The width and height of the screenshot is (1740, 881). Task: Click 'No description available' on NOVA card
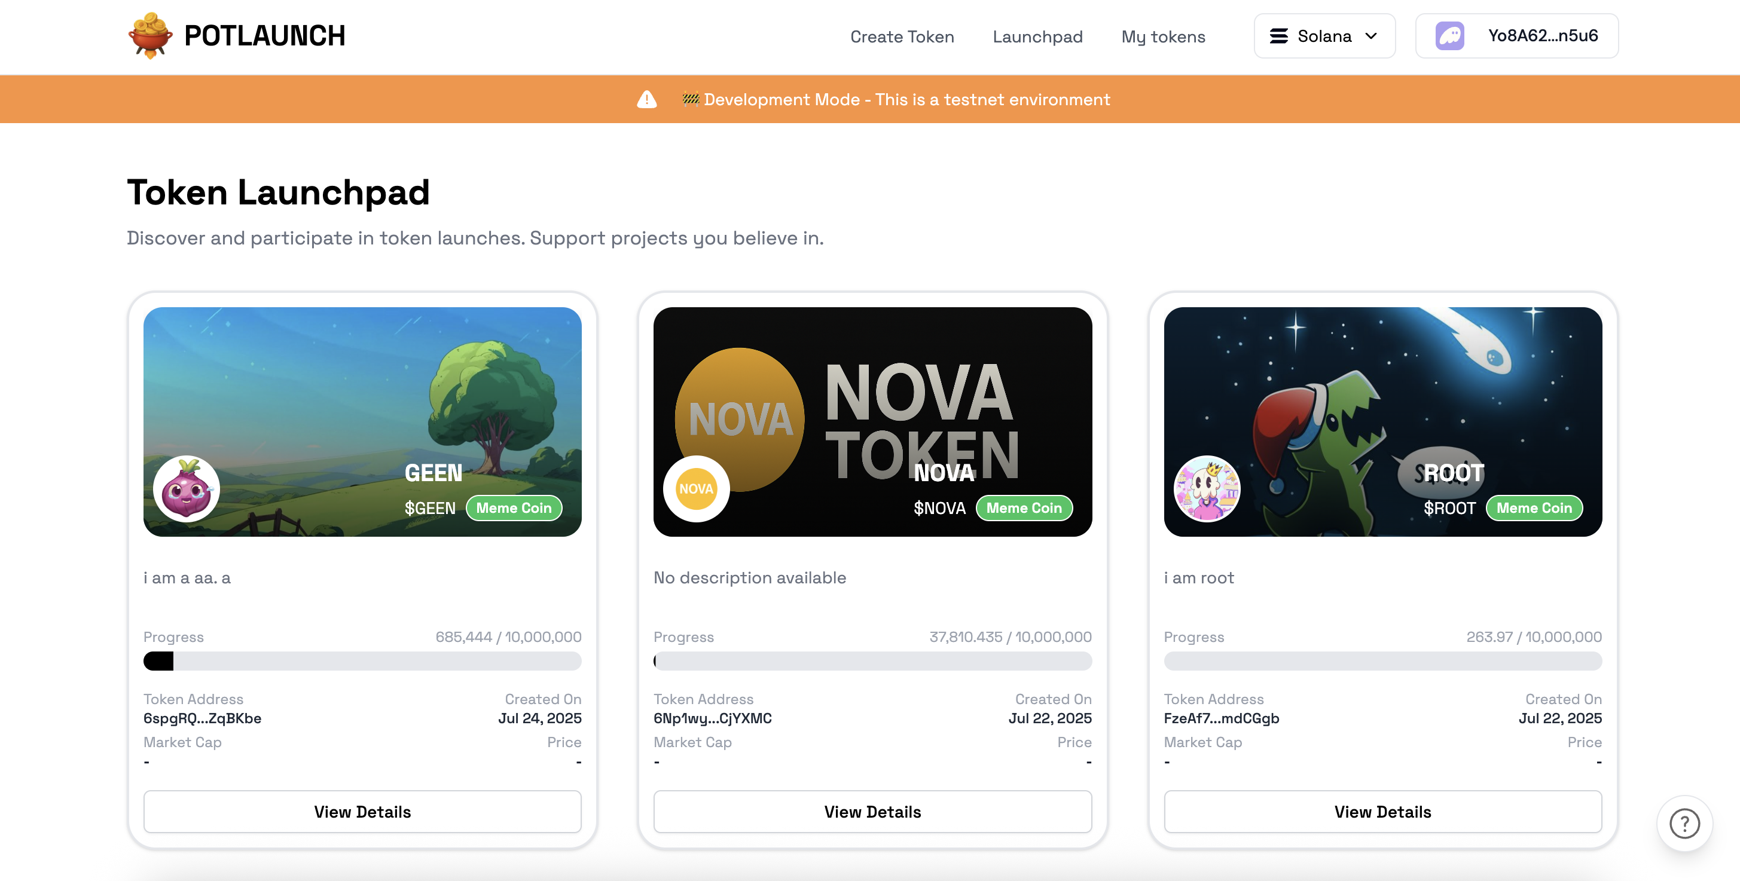749,578
